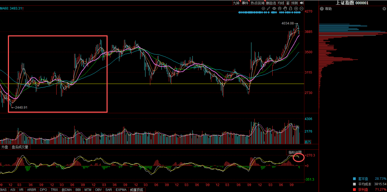Zoom in with the plus icon

(x=296, y=8)
